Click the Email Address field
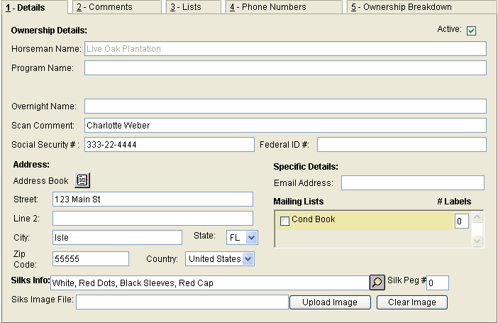The image size is (498, 323). point(412,183)
